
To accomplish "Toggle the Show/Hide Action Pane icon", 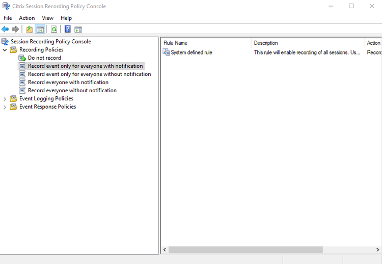I will click(x=78, y=30).
